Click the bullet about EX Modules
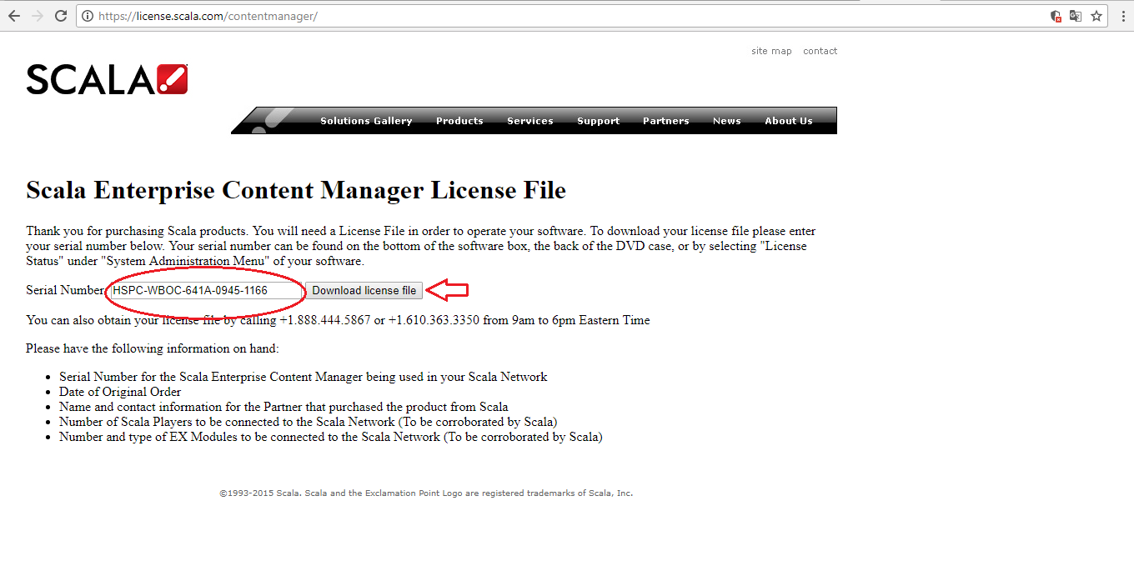1134x581 pixels. pyautogui.click(x=330, y=437)
